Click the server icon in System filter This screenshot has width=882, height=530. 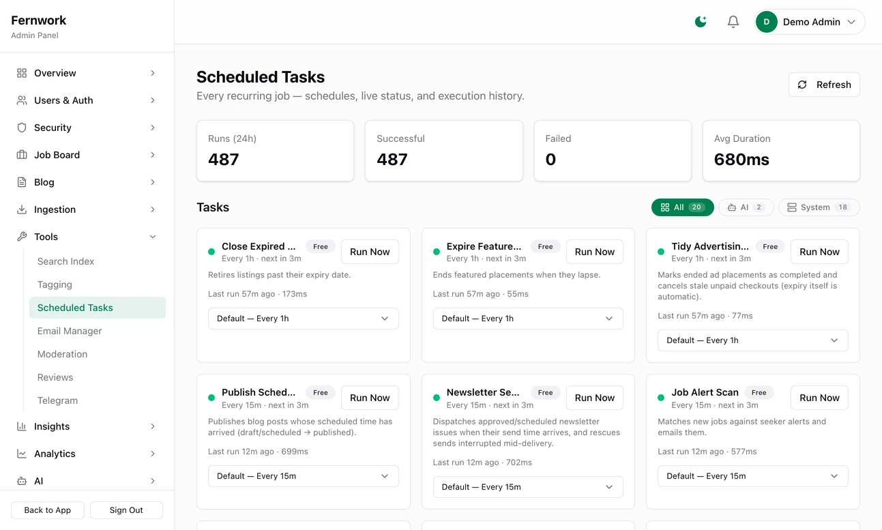tap(792, 207)
